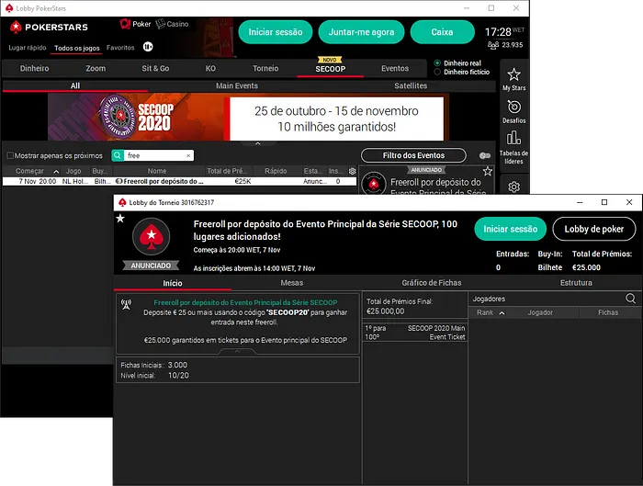Switch to Main Events subtab

tap(237, 85)
